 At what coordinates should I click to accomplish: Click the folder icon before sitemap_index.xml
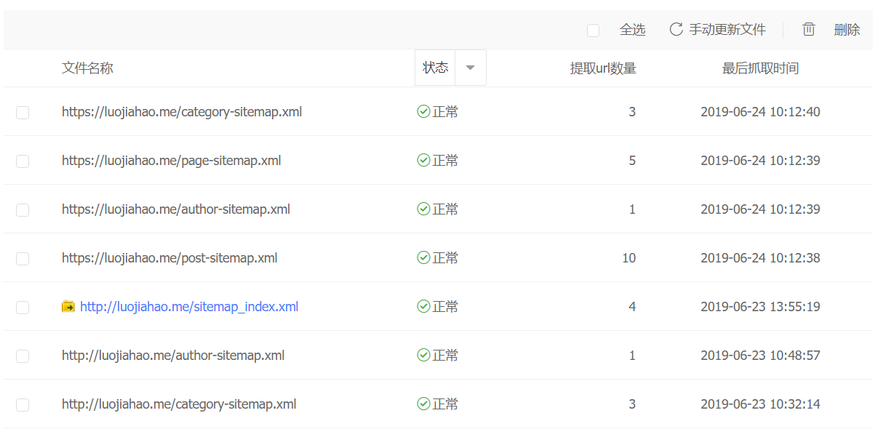pyautogui.click(x=68, y=307)
